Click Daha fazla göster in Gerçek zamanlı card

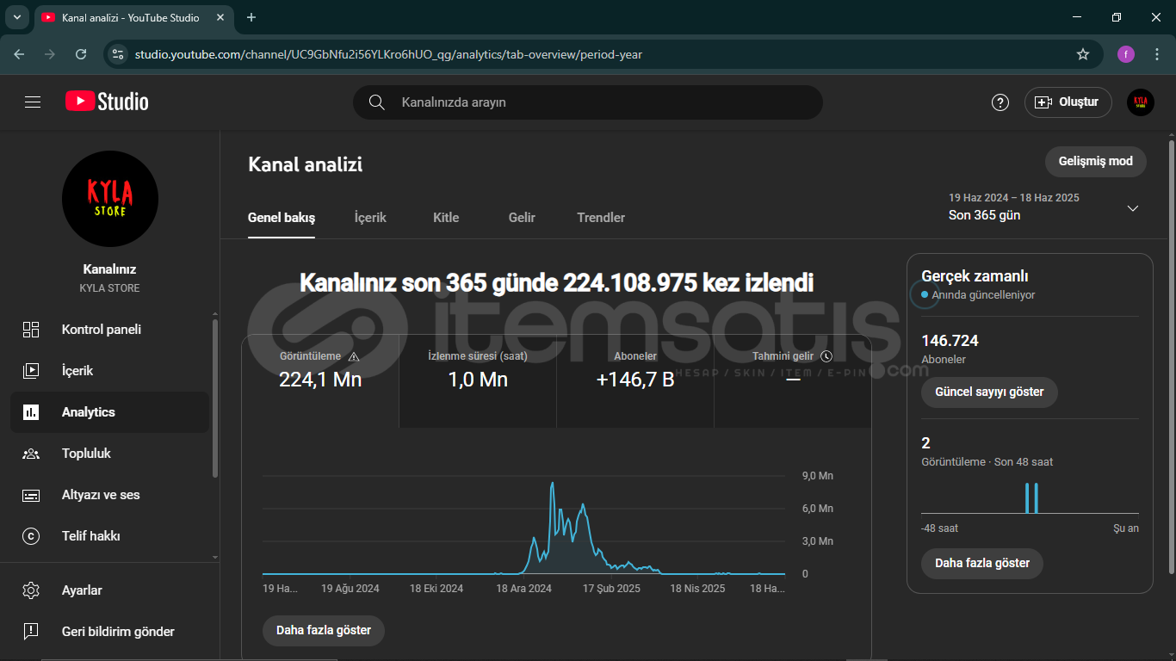(982, 563)
